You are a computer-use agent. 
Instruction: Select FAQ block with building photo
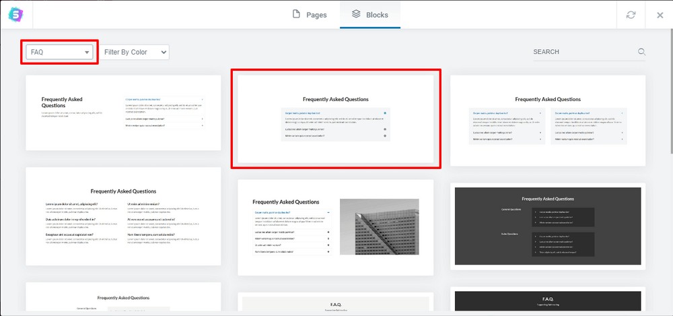click(336, 228)
